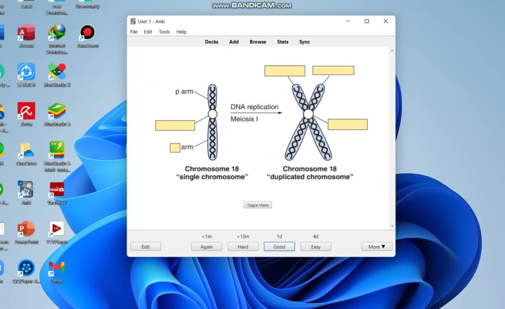Open the File menu in Anki
Screen dimensions: 505x309
tap(134, 31)
